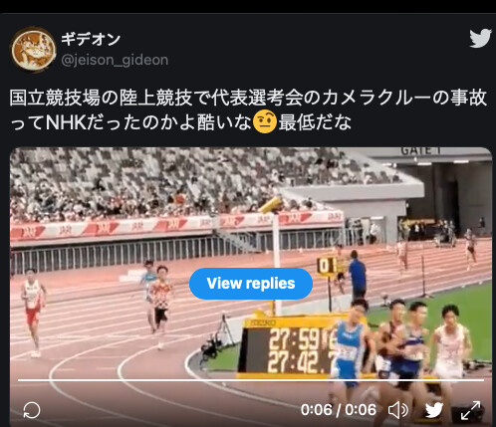Click the View replies button
This screenshot has height=427, width=496.
coord(251,284)
